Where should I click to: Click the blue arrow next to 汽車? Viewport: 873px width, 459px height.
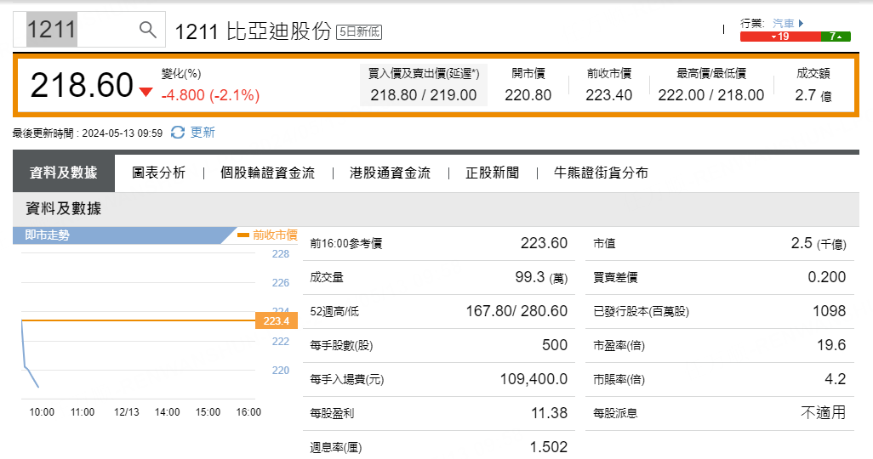[x=801, y=23]
